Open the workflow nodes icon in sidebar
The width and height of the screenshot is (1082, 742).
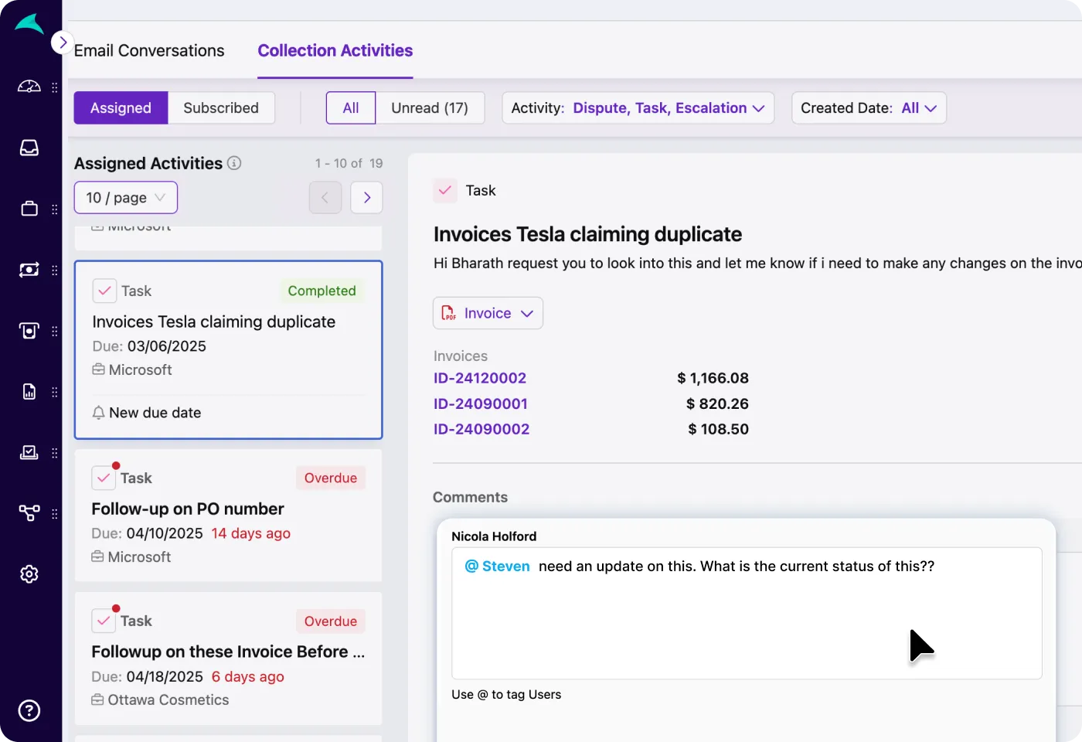click(x=29, y=513)
